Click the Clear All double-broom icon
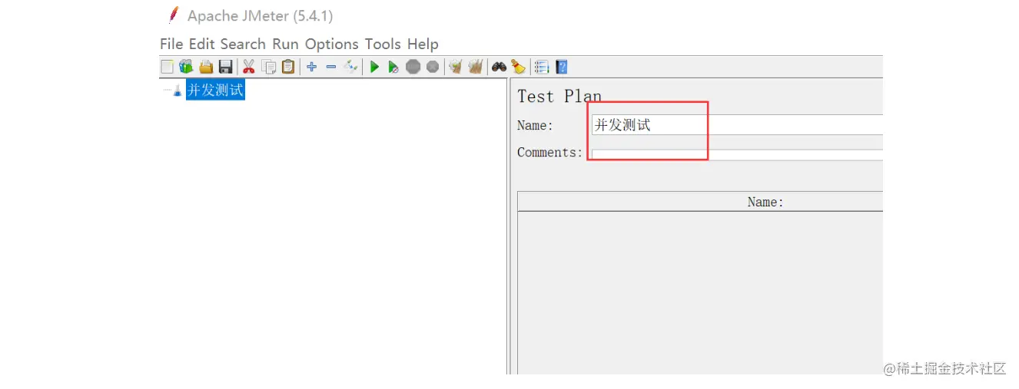The width and height of the screenshot is (1019, 389). click(x=476, y=67)
